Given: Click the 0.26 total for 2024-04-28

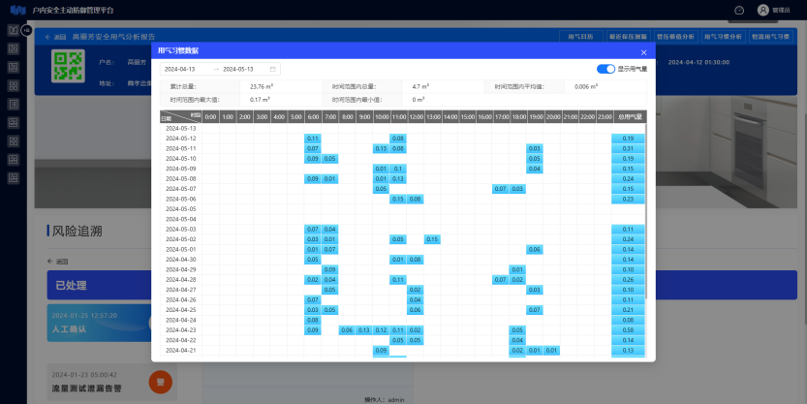Looking at the screenshot, I should click(628, 280).
